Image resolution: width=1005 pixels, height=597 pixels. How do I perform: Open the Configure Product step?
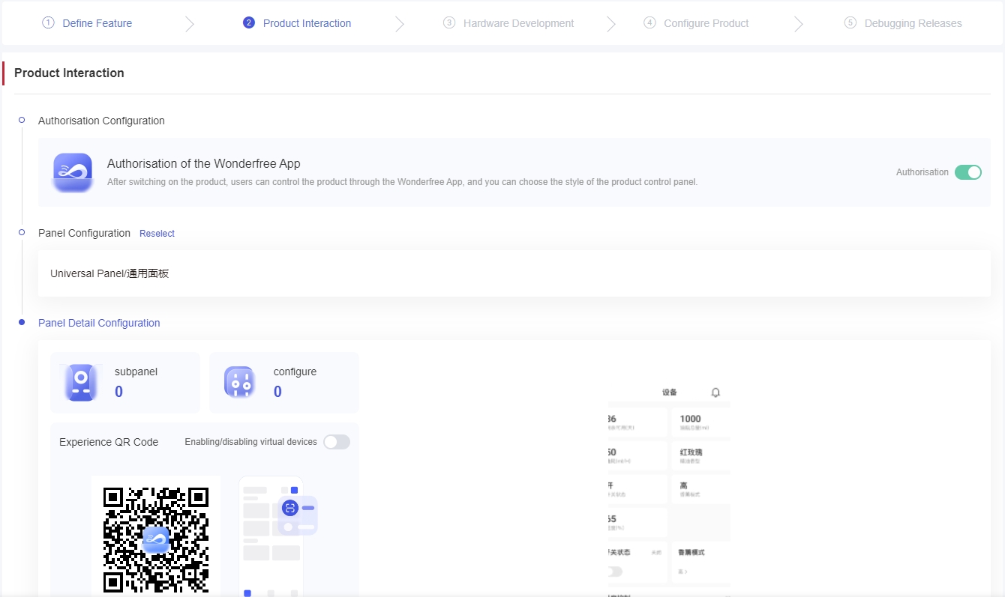coord(696,23)
